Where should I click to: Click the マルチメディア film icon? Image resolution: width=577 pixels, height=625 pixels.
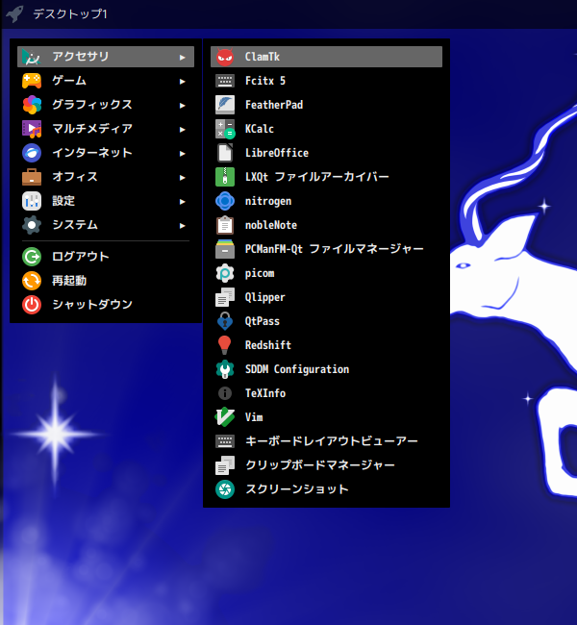point(32,129)
